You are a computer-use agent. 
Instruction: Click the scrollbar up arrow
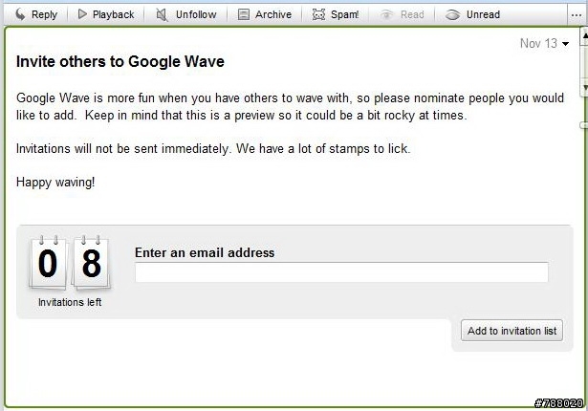pyautogui.click(x=584, y=34)
